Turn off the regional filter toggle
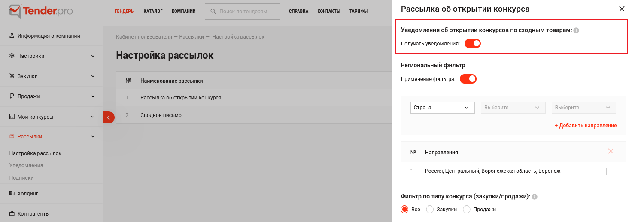 click(x=468, y=79)
